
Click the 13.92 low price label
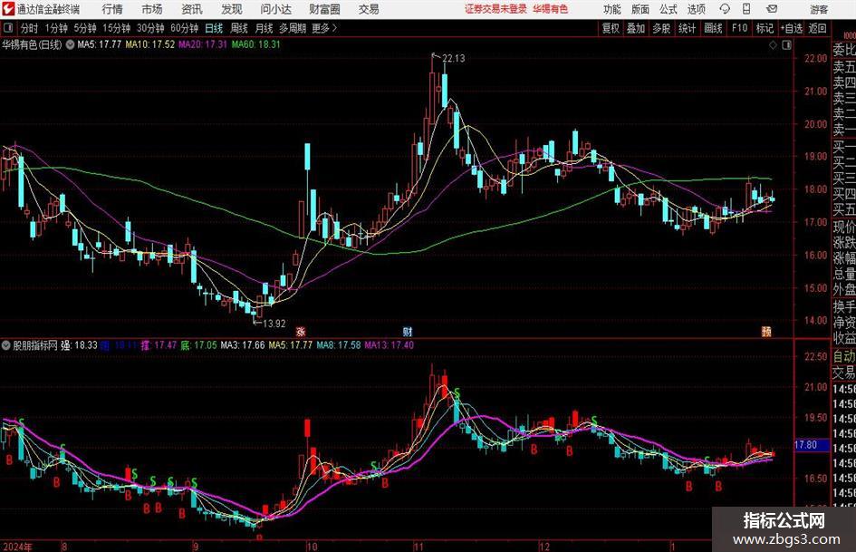[274, 324]
